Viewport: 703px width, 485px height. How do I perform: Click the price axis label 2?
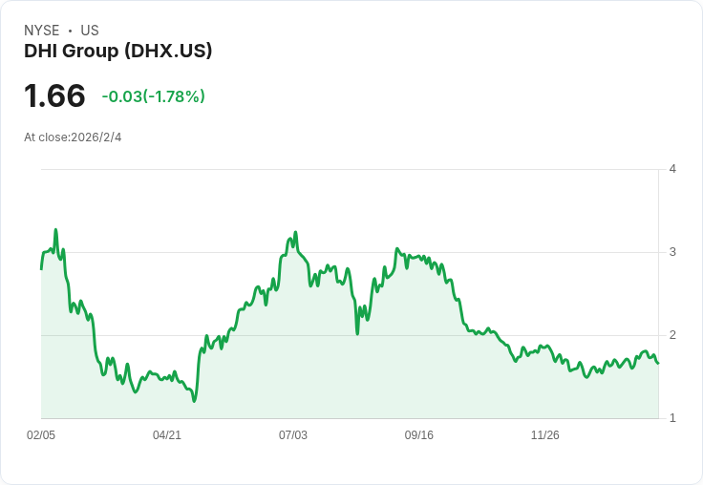[672, 335]
